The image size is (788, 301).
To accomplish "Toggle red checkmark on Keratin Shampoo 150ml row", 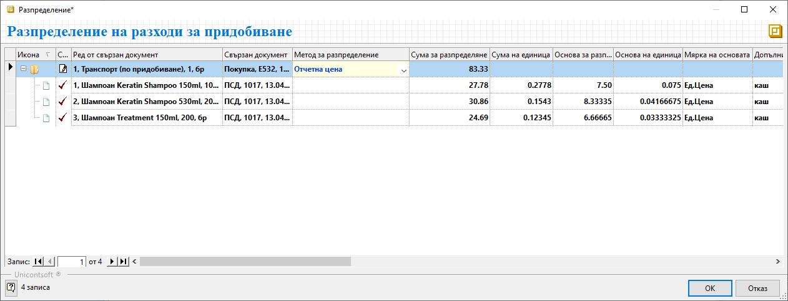I will coord(62,85).
